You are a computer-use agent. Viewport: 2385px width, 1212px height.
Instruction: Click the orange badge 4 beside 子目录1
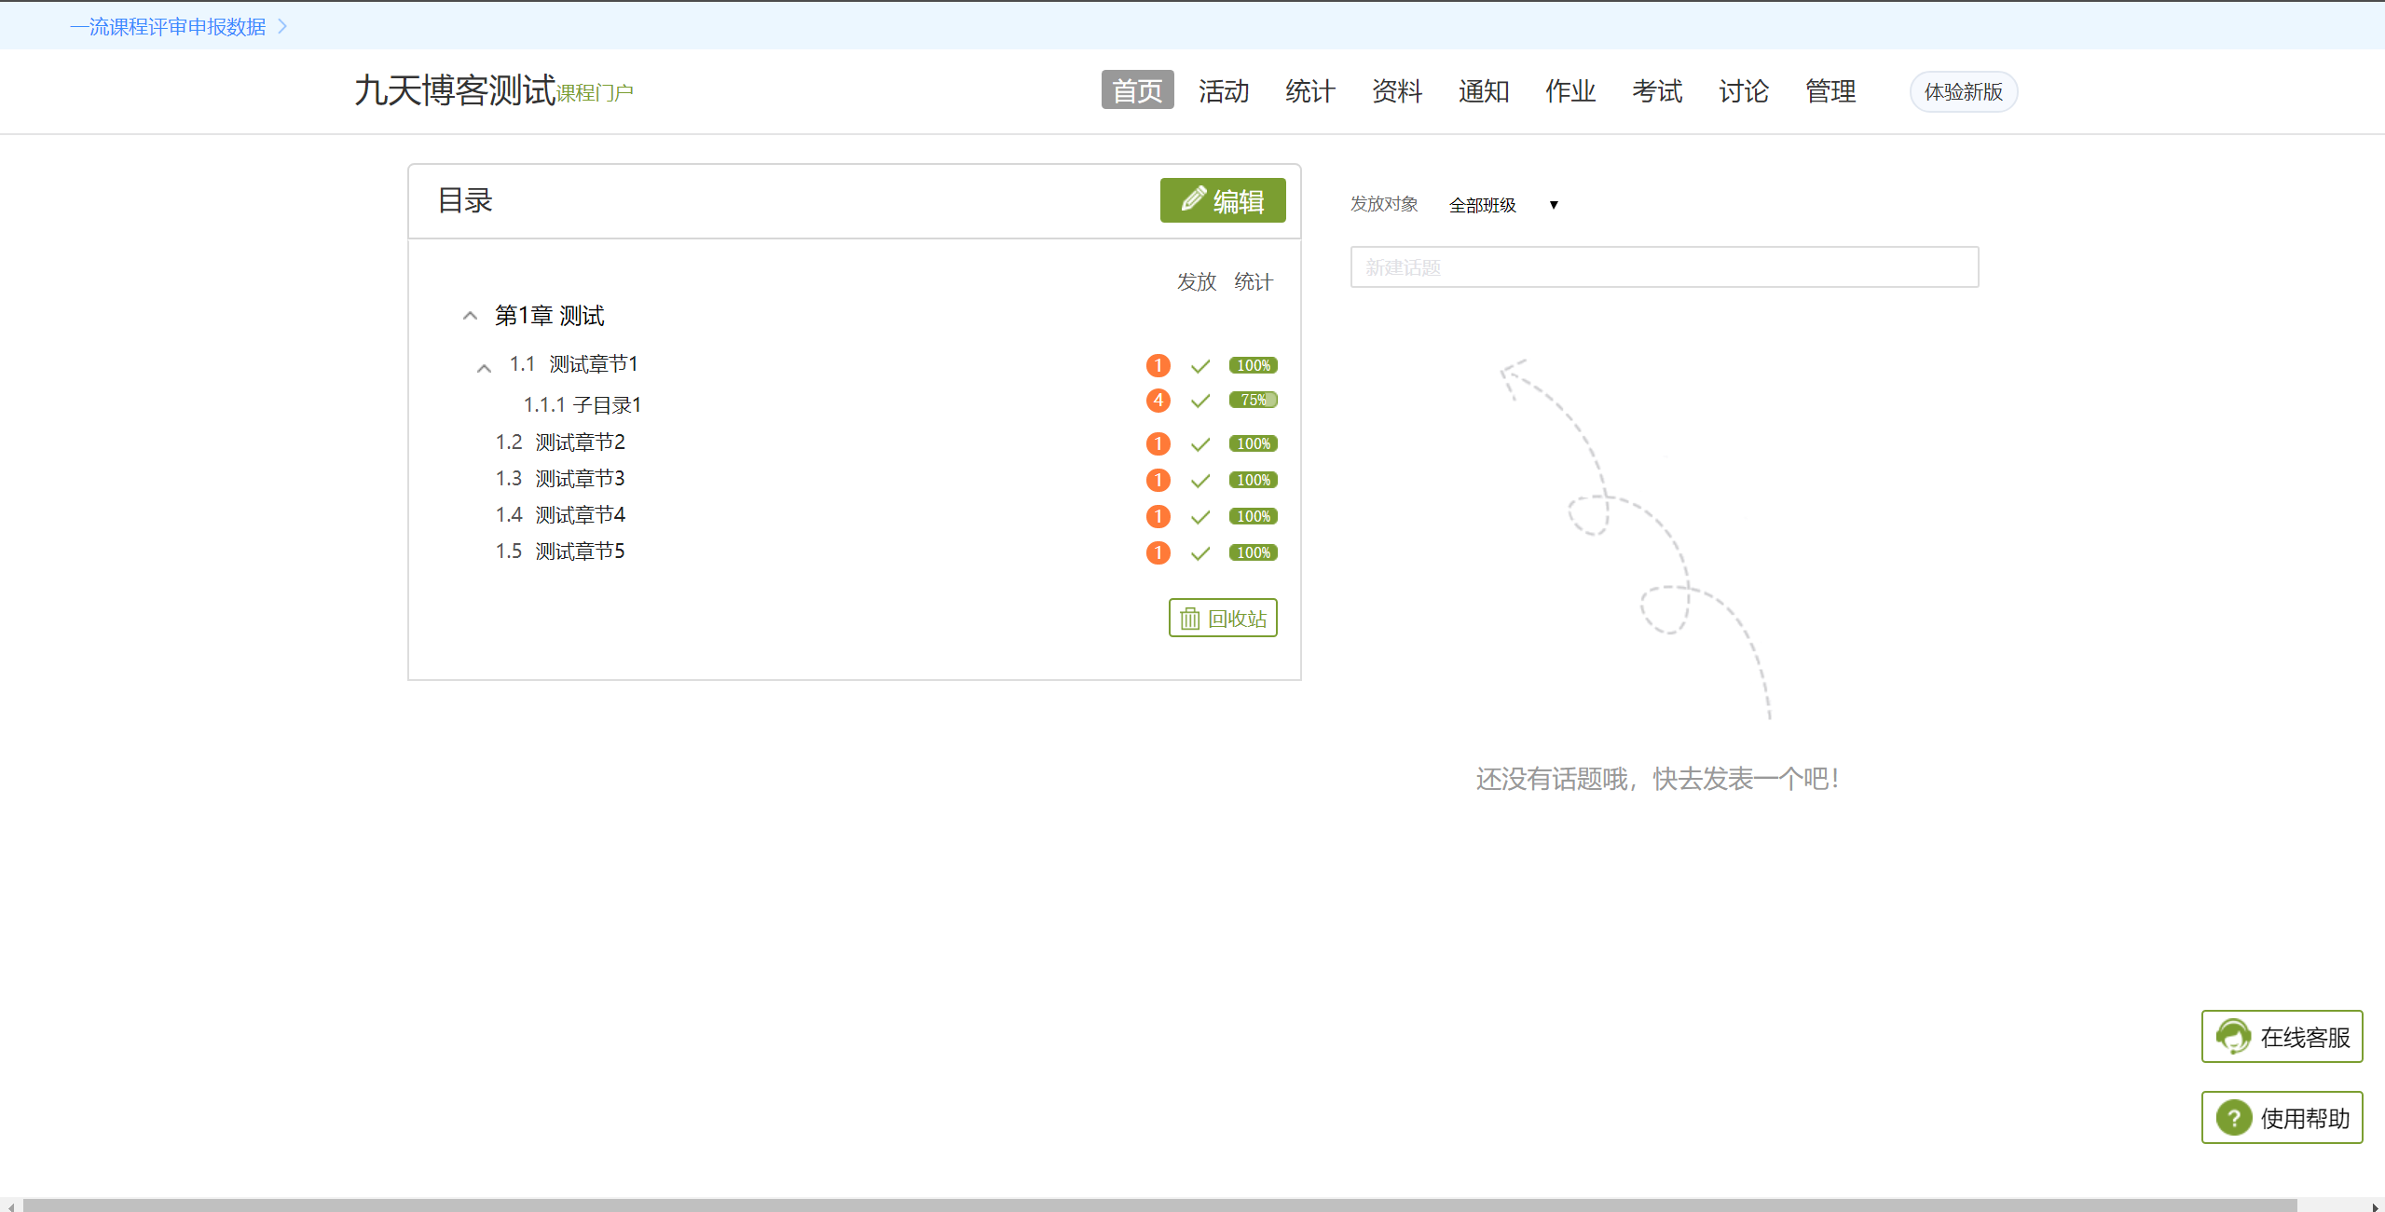tap(1157, 401)
